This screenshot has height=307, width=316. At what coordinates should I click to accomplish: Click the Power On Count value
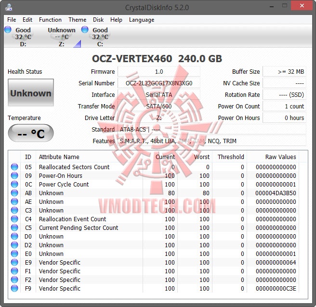tap(284, 106)
